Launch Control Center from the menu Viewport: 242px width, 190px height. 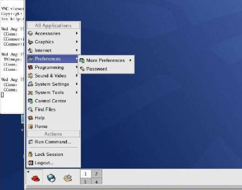[x=53, y=101]
